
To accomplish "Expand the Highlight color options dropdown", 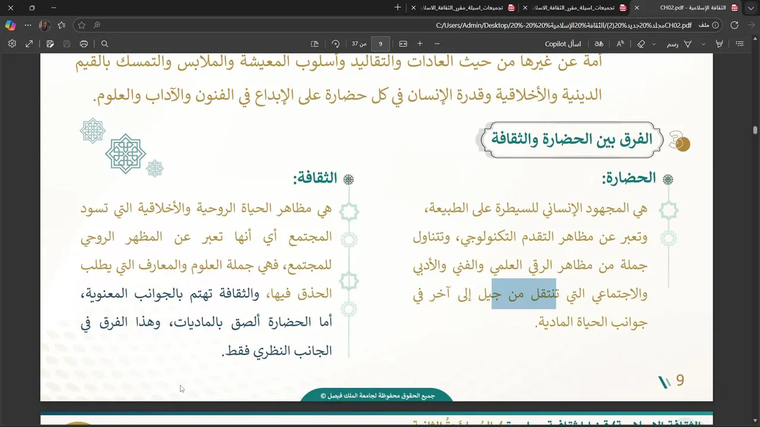I will (x=704, y=44).
